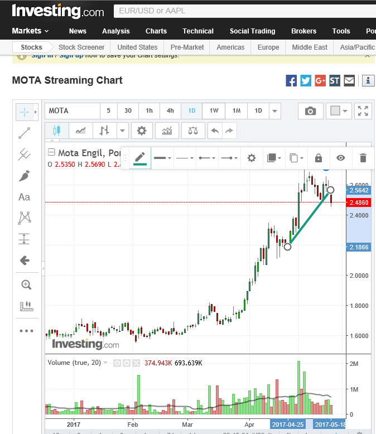Open Markets dropdown menu
This screenshot has height=434, width=376.
tap(30, 31)
